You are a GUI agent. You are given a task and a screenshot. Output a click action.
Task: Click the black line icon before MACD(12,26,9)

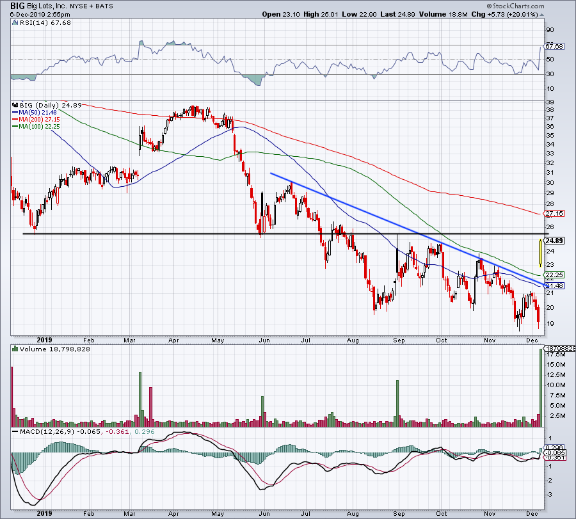15,432
